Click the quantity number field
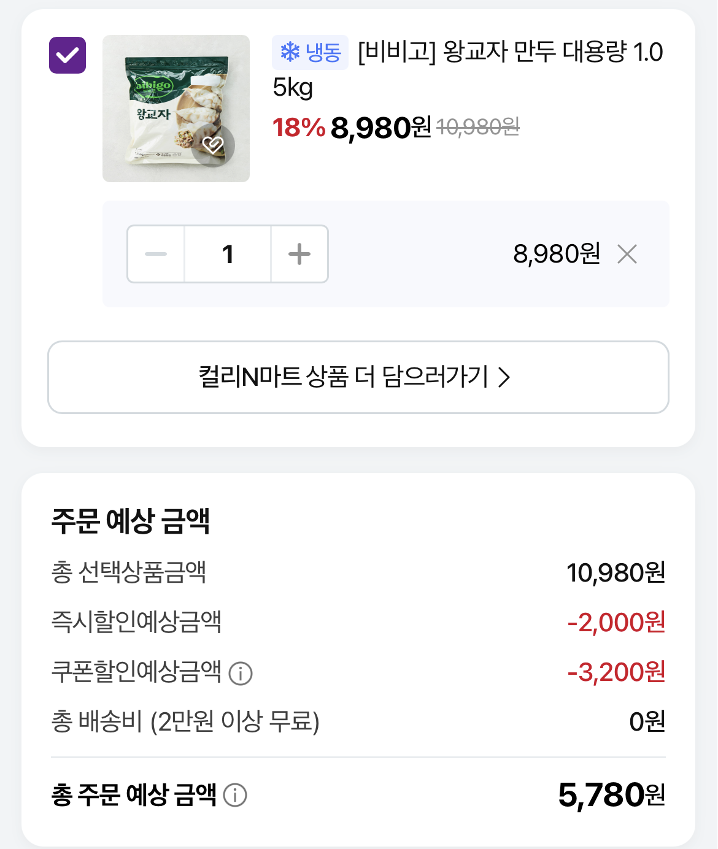This screenshot has height=849, width=718. point(228,254)
